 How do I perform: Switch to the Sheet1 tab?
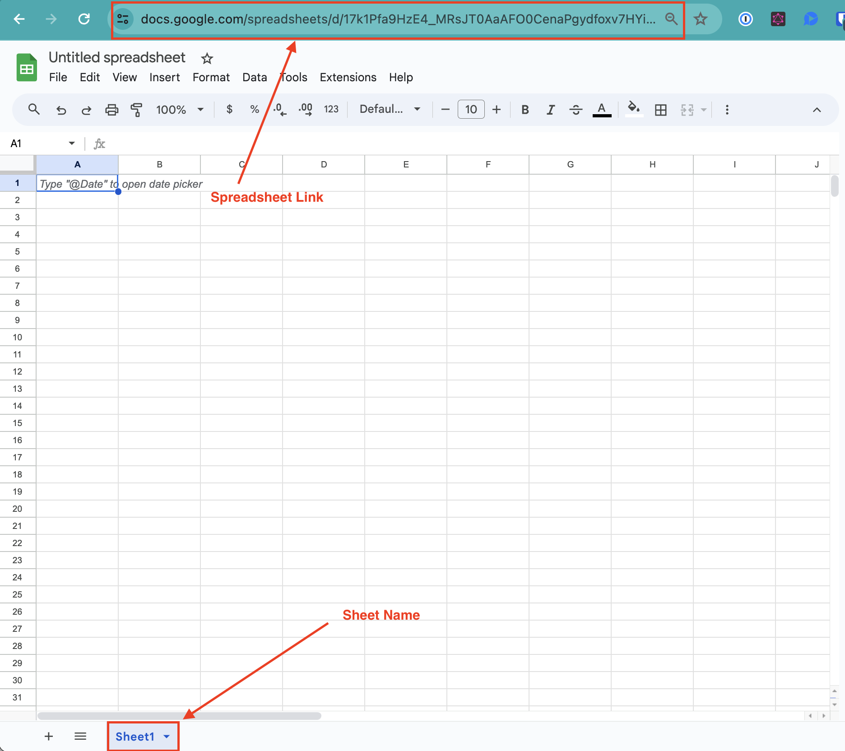point(135,737)
